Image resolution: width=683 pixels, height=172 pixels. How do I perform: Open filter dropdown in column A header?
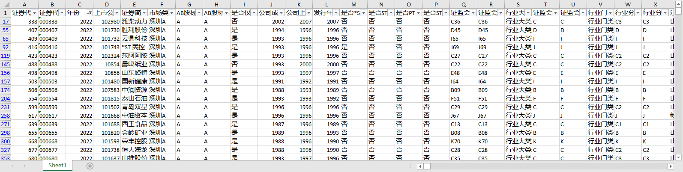point(34,13)
